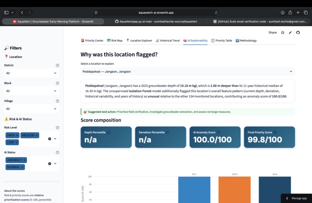This screenshot has width=312, height=203.
Task: Open the Risk Map tab
Action: [115, 40]
